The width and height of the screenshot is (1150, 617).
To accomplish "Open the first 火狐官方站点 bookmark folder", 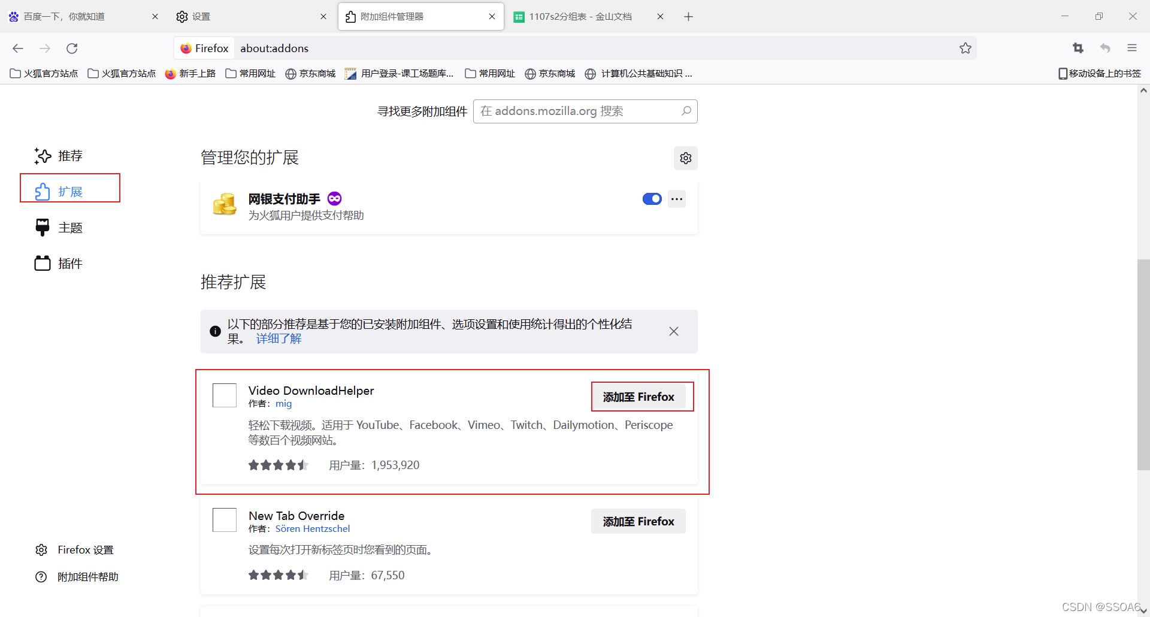I will point(44,74).
